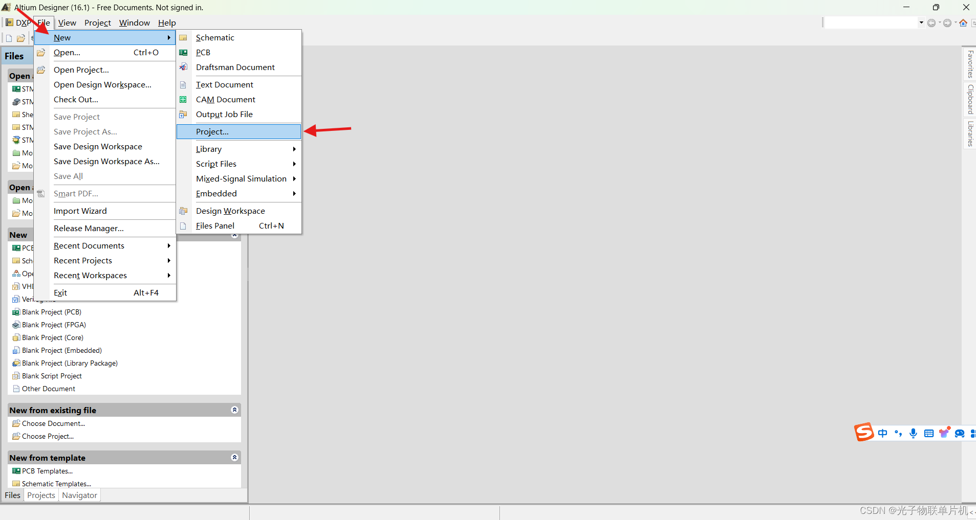Open the Clipboard side panel tab
976x520 pixels.
(970, 99)
